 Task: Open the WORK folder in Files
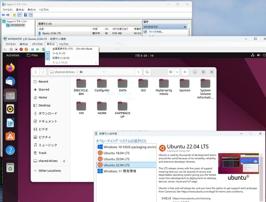[x=102, y=108]
